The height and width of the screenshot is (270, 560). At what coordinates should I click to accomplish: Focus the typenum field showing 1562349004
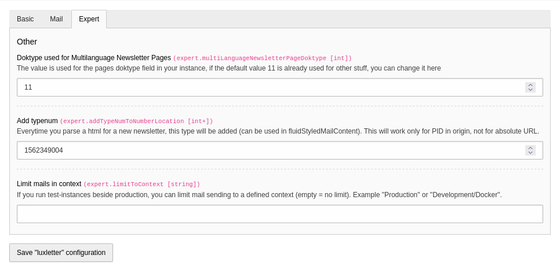click(x=280, y=150)
